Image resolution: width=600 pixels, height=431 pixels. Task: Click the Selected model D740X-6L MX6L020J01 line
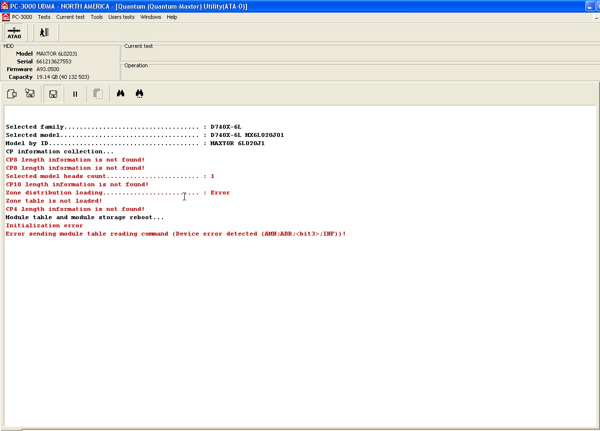point(145,135)
